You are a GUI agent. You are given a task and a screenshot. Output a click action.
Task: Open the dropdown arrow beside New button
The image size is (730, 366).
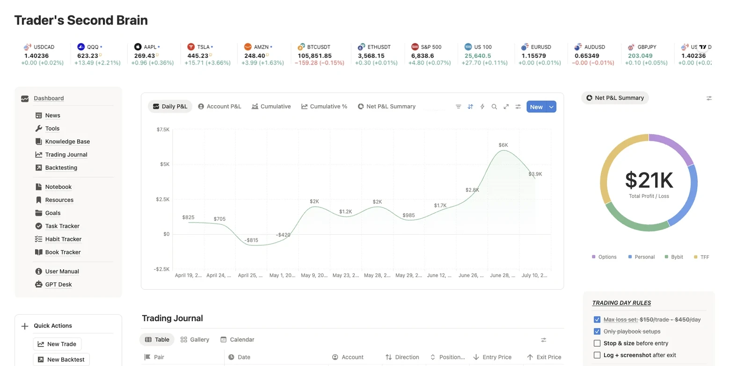click(551, 107)
